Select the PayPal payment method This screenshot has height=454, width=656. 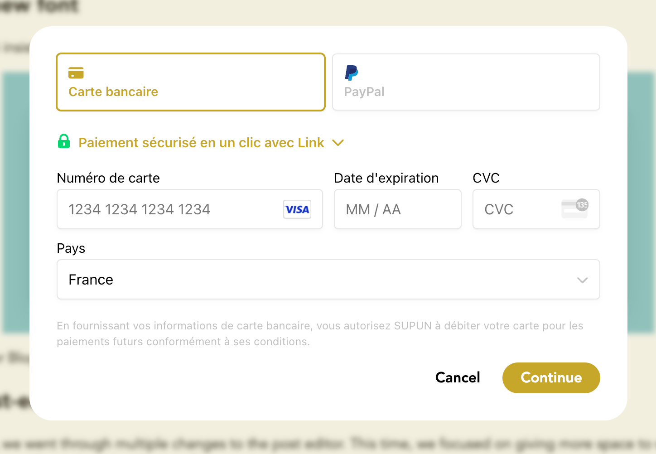(x=466, y=82)
